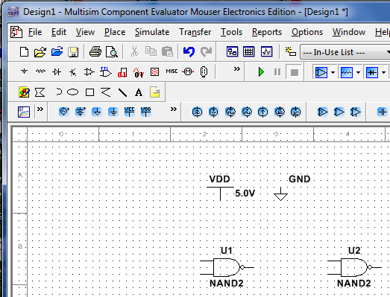390x297 pixels.
Task: Select the Place Diode component icon
Action: point(57,71)
